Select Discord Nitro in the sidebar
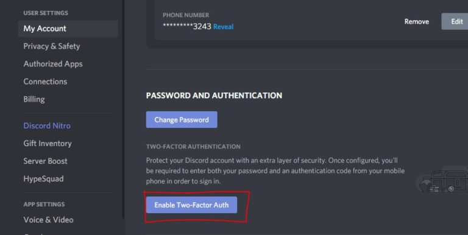This screenshot has height=235, width=468. click(x=47, y=125)
